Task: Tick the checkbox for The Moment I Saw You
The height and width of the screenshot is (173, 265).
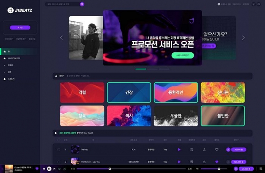Action: [59, 161]
